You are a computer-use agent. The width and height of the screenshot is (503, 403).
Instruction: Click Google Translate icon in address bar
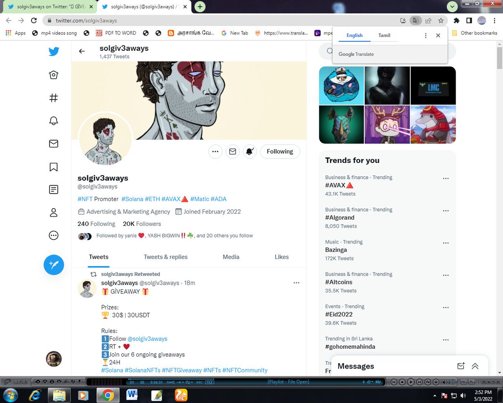tap(415, 20)
